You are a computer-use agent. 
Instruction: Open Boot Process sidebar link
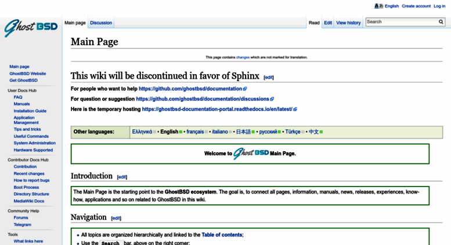click(x=26, y=188)
